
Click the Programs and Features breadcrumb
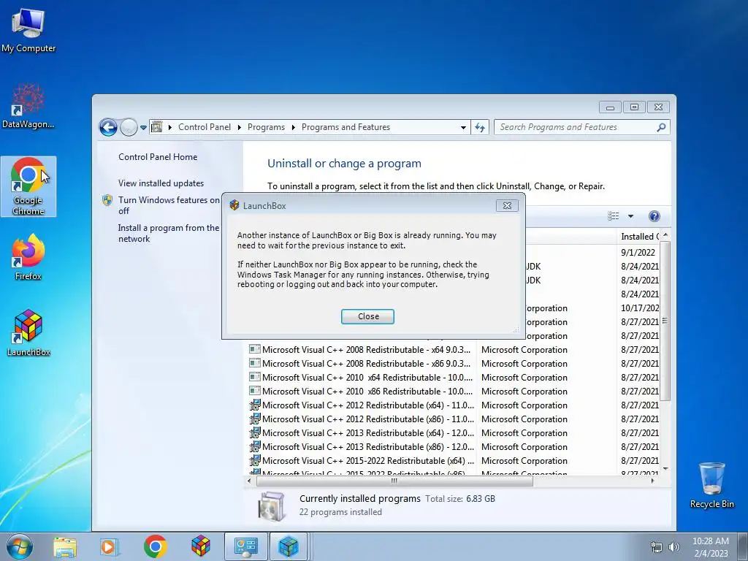[346, 127]
